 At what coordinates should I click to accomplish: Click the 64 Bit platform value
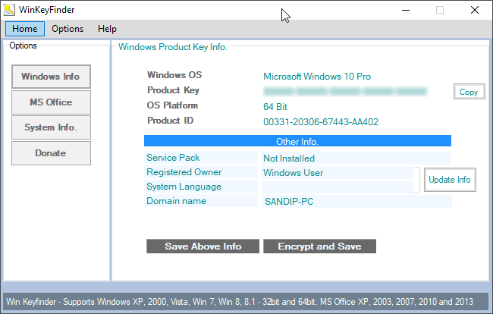275,107
